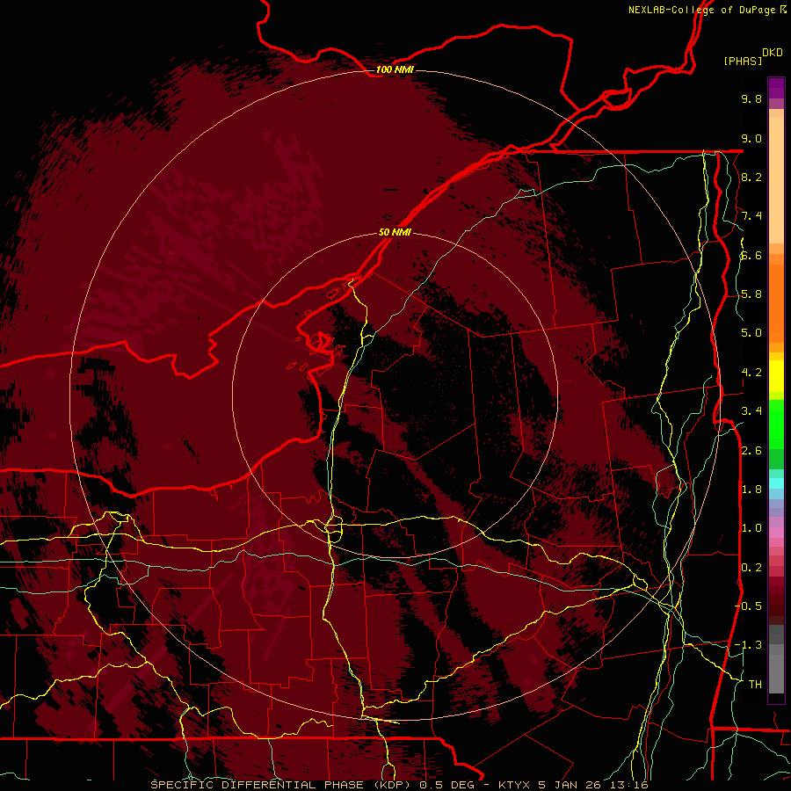Click the 8.2 value on the color scale

(x=751, y=177)
